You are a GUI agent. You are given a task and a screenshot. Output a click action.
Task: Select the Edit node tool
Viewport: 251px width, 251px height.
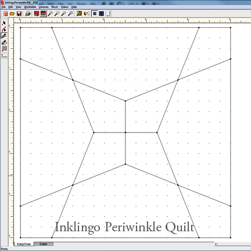pos(4,30)
